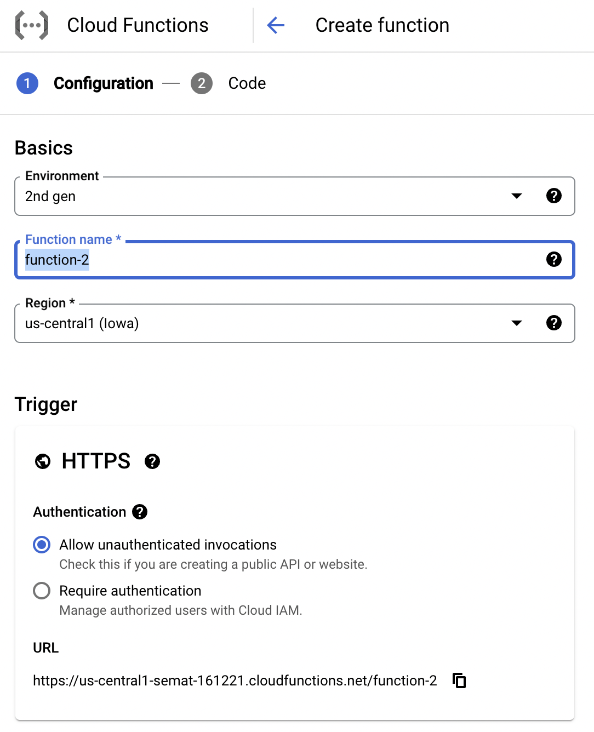The width and height of the screenshot is (594, 732).
Task: Click the step 2 number badge
Action: point(202,83)
